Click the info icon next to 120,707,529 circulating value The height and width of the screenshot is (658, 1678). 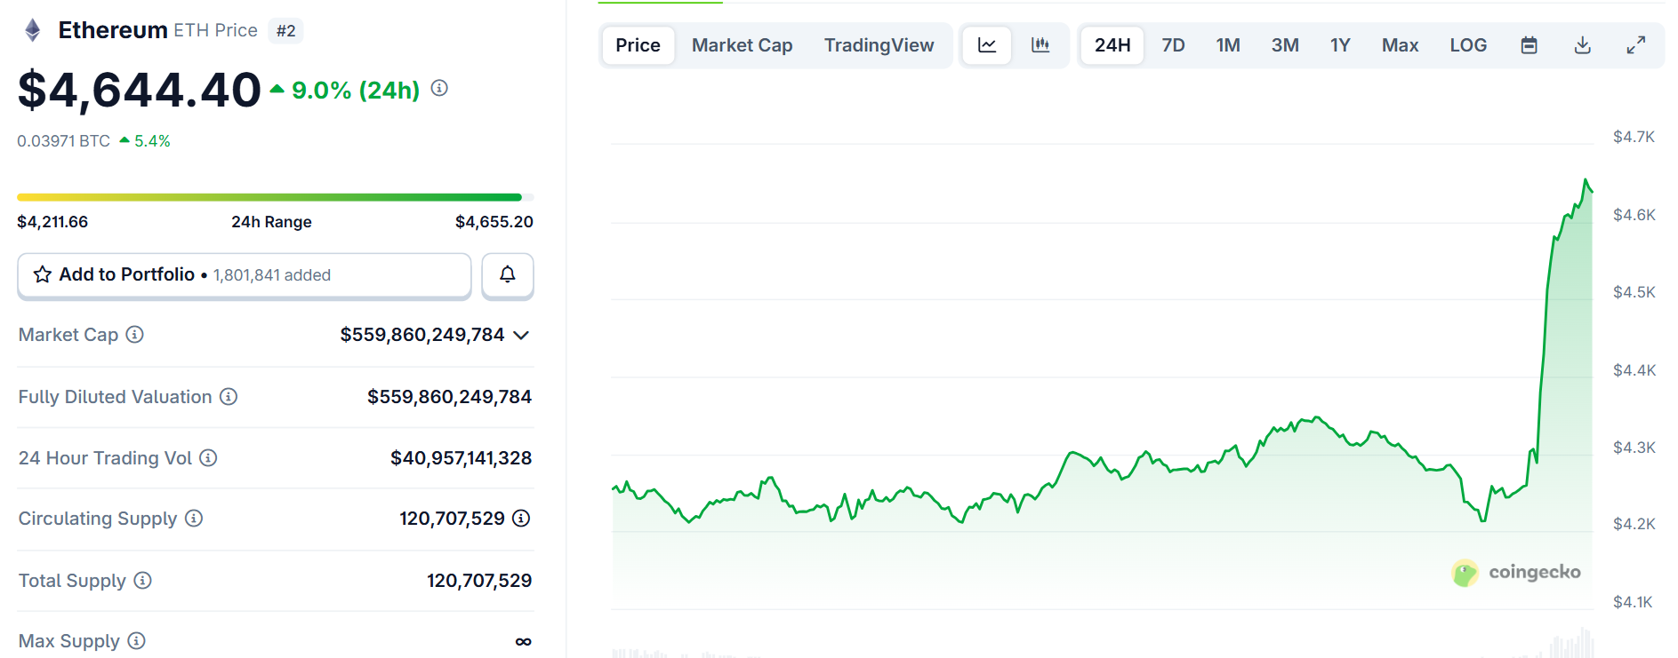[x=522, y=519]
